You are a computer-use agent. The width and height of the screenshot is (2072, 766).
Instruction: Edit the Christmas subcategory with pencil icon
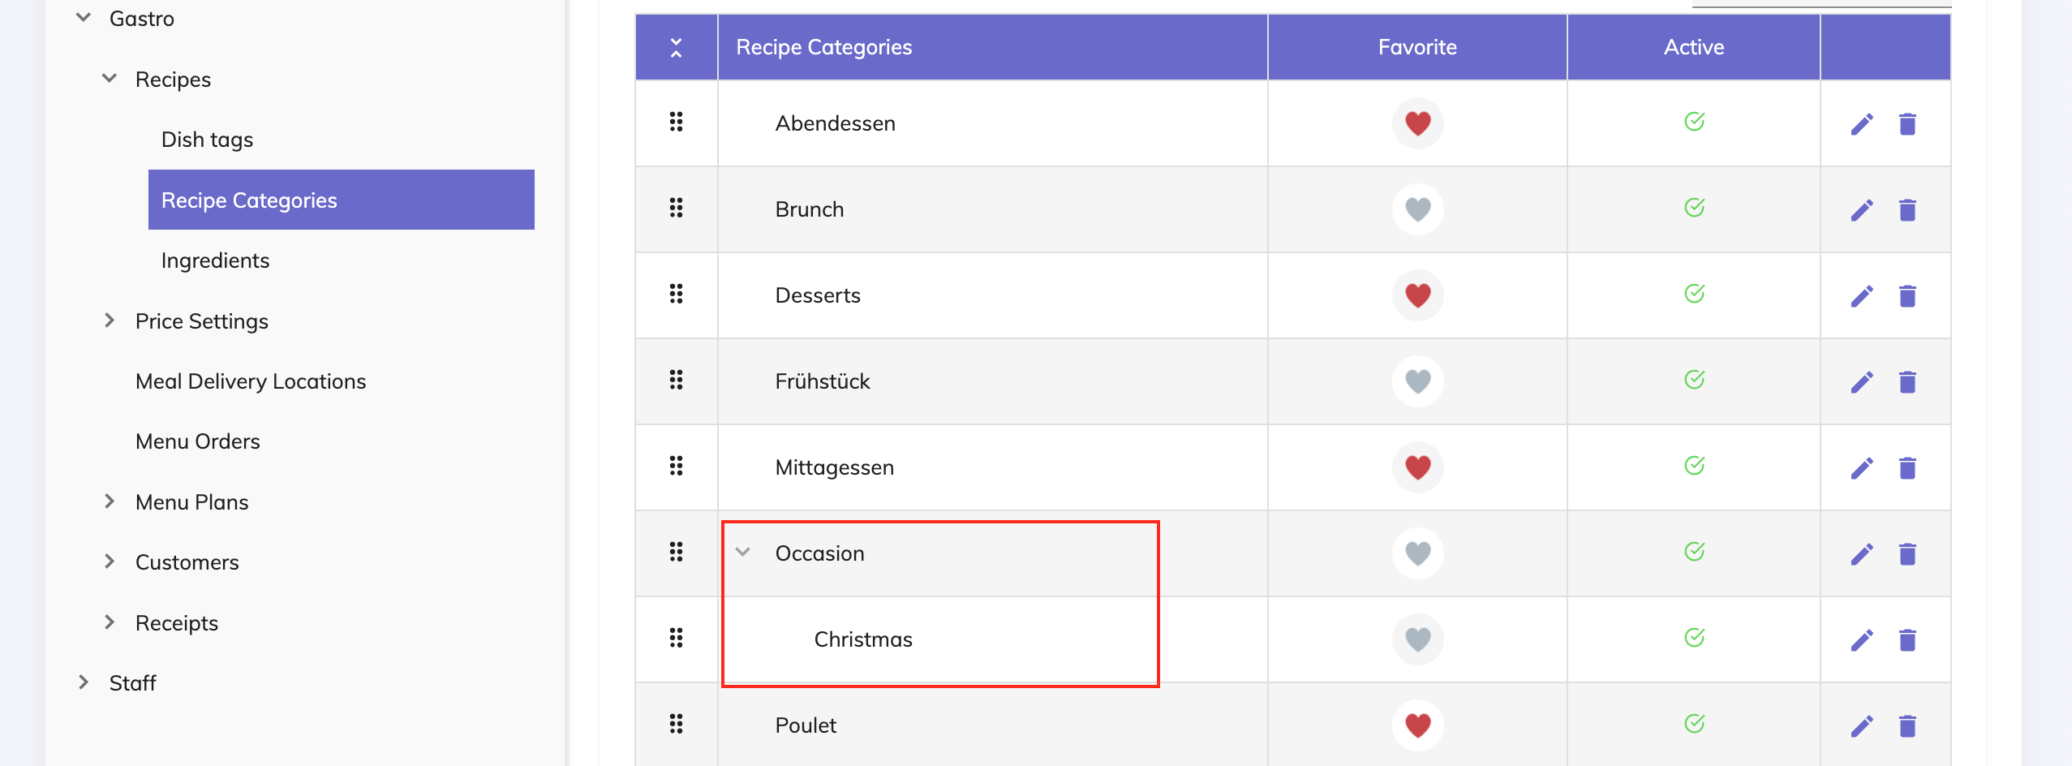click(1862, 640)
